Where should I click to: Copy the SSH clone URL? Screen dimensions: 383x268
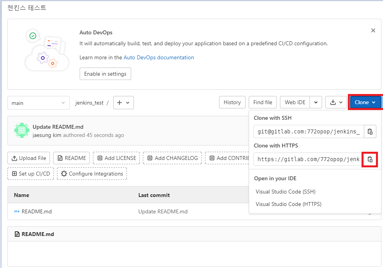(370, 131)
